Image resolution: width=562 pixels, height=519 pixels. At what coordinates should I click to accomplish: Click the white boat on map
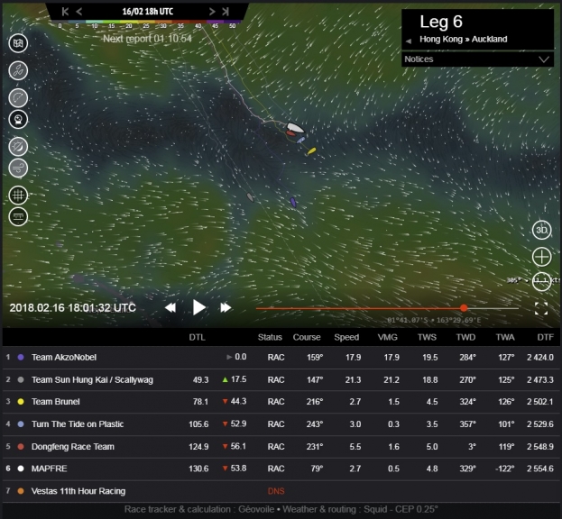[295, 127]
